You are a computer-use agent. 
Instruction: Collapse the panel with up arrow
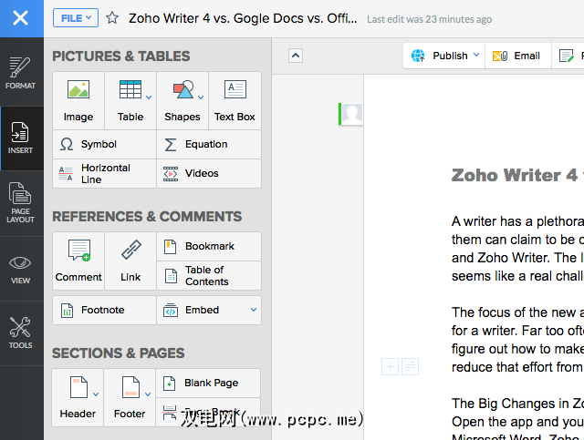pyautogui.click(x=296, y=56)
